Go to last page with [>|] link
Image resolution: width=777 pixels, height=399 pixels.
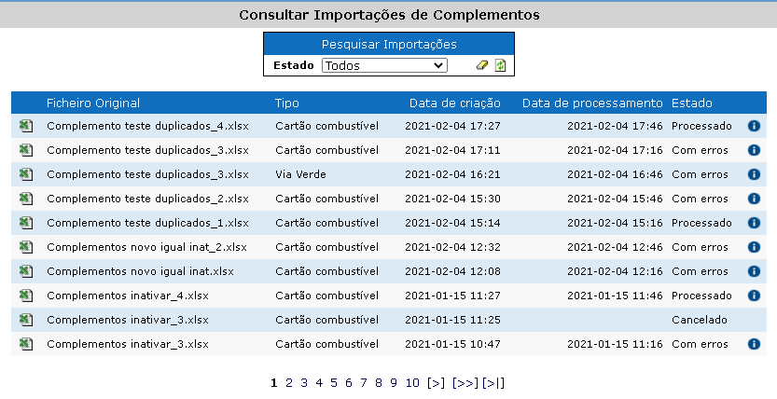click(x=493, y=382)
